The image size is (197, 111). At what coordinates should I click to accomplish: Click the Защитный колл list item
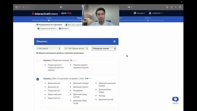[x=55, y=94]
